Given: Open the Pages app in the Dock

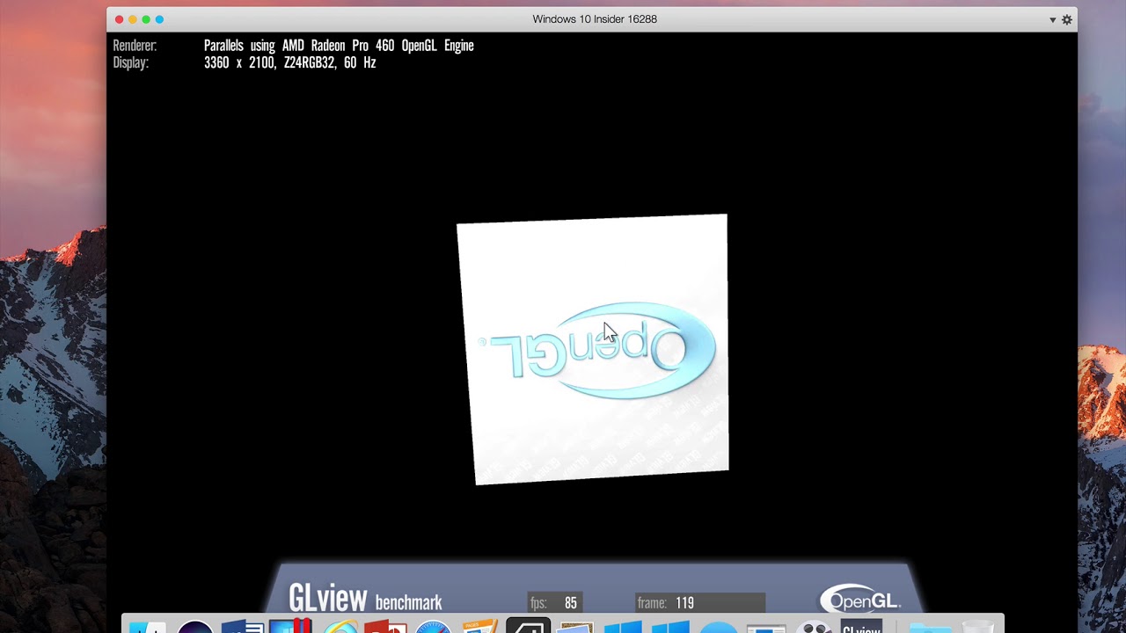Looking at the screenshot, I should point(480,626).
